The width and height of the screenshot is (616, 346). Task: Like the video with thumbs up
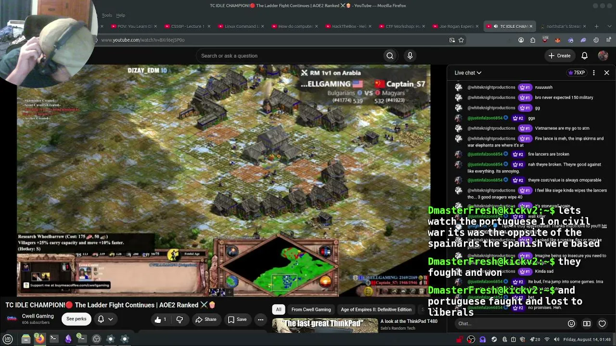tap(160, 320)
